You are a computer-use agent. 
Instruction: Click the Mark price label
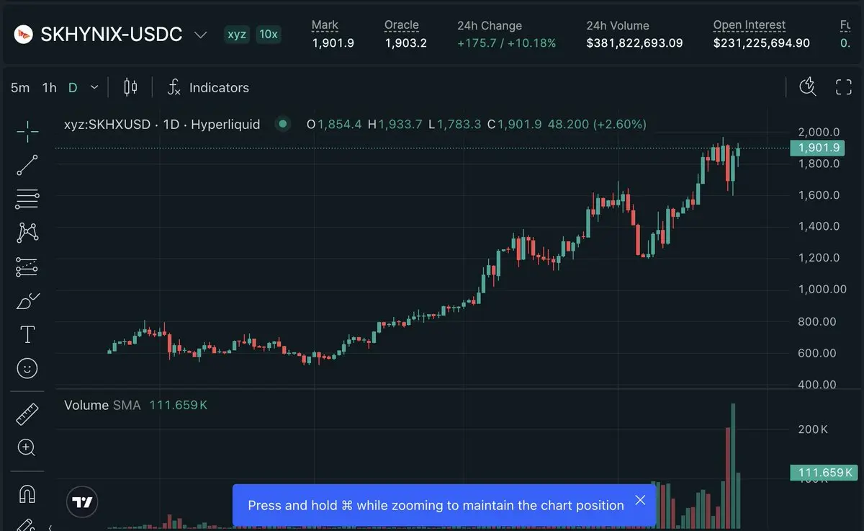pos(325,24)
